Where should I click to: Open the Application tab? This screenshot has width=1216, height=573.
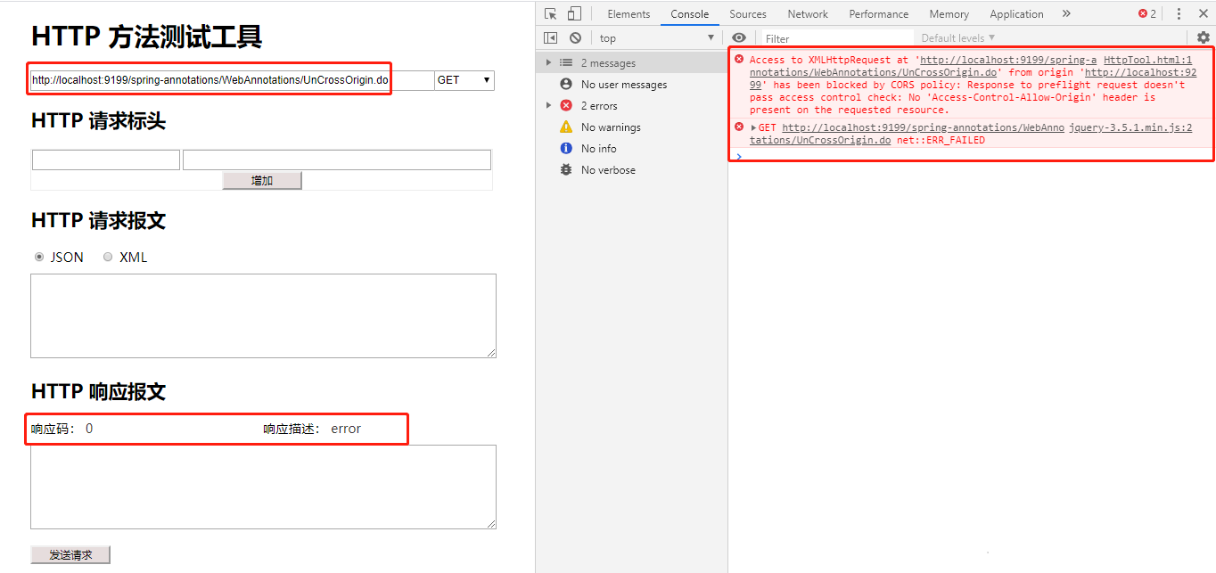click(1016, 13)
